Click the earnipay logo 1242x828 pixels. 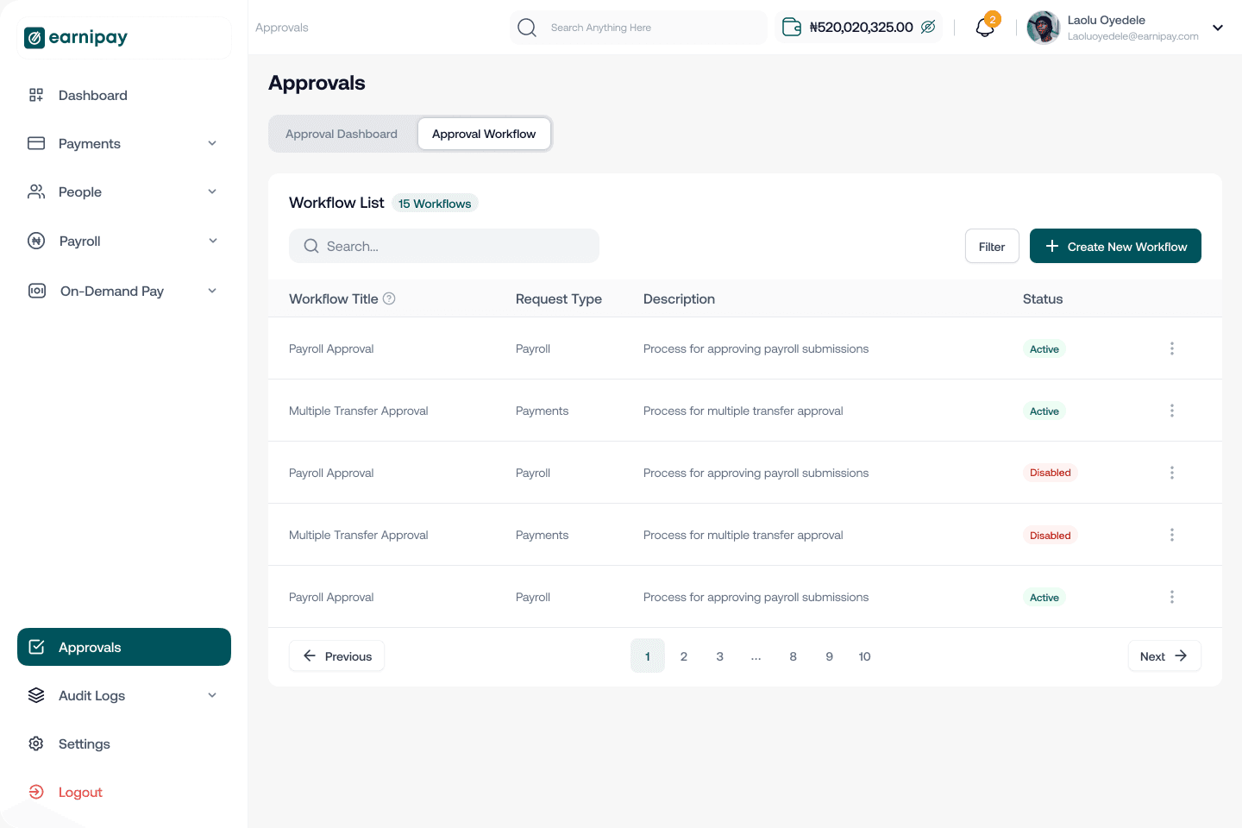(76, 37)
